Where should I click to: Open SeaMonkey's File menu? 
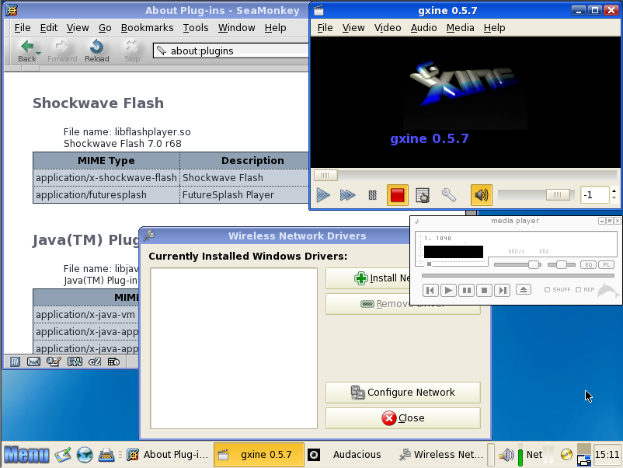point(23,28)
